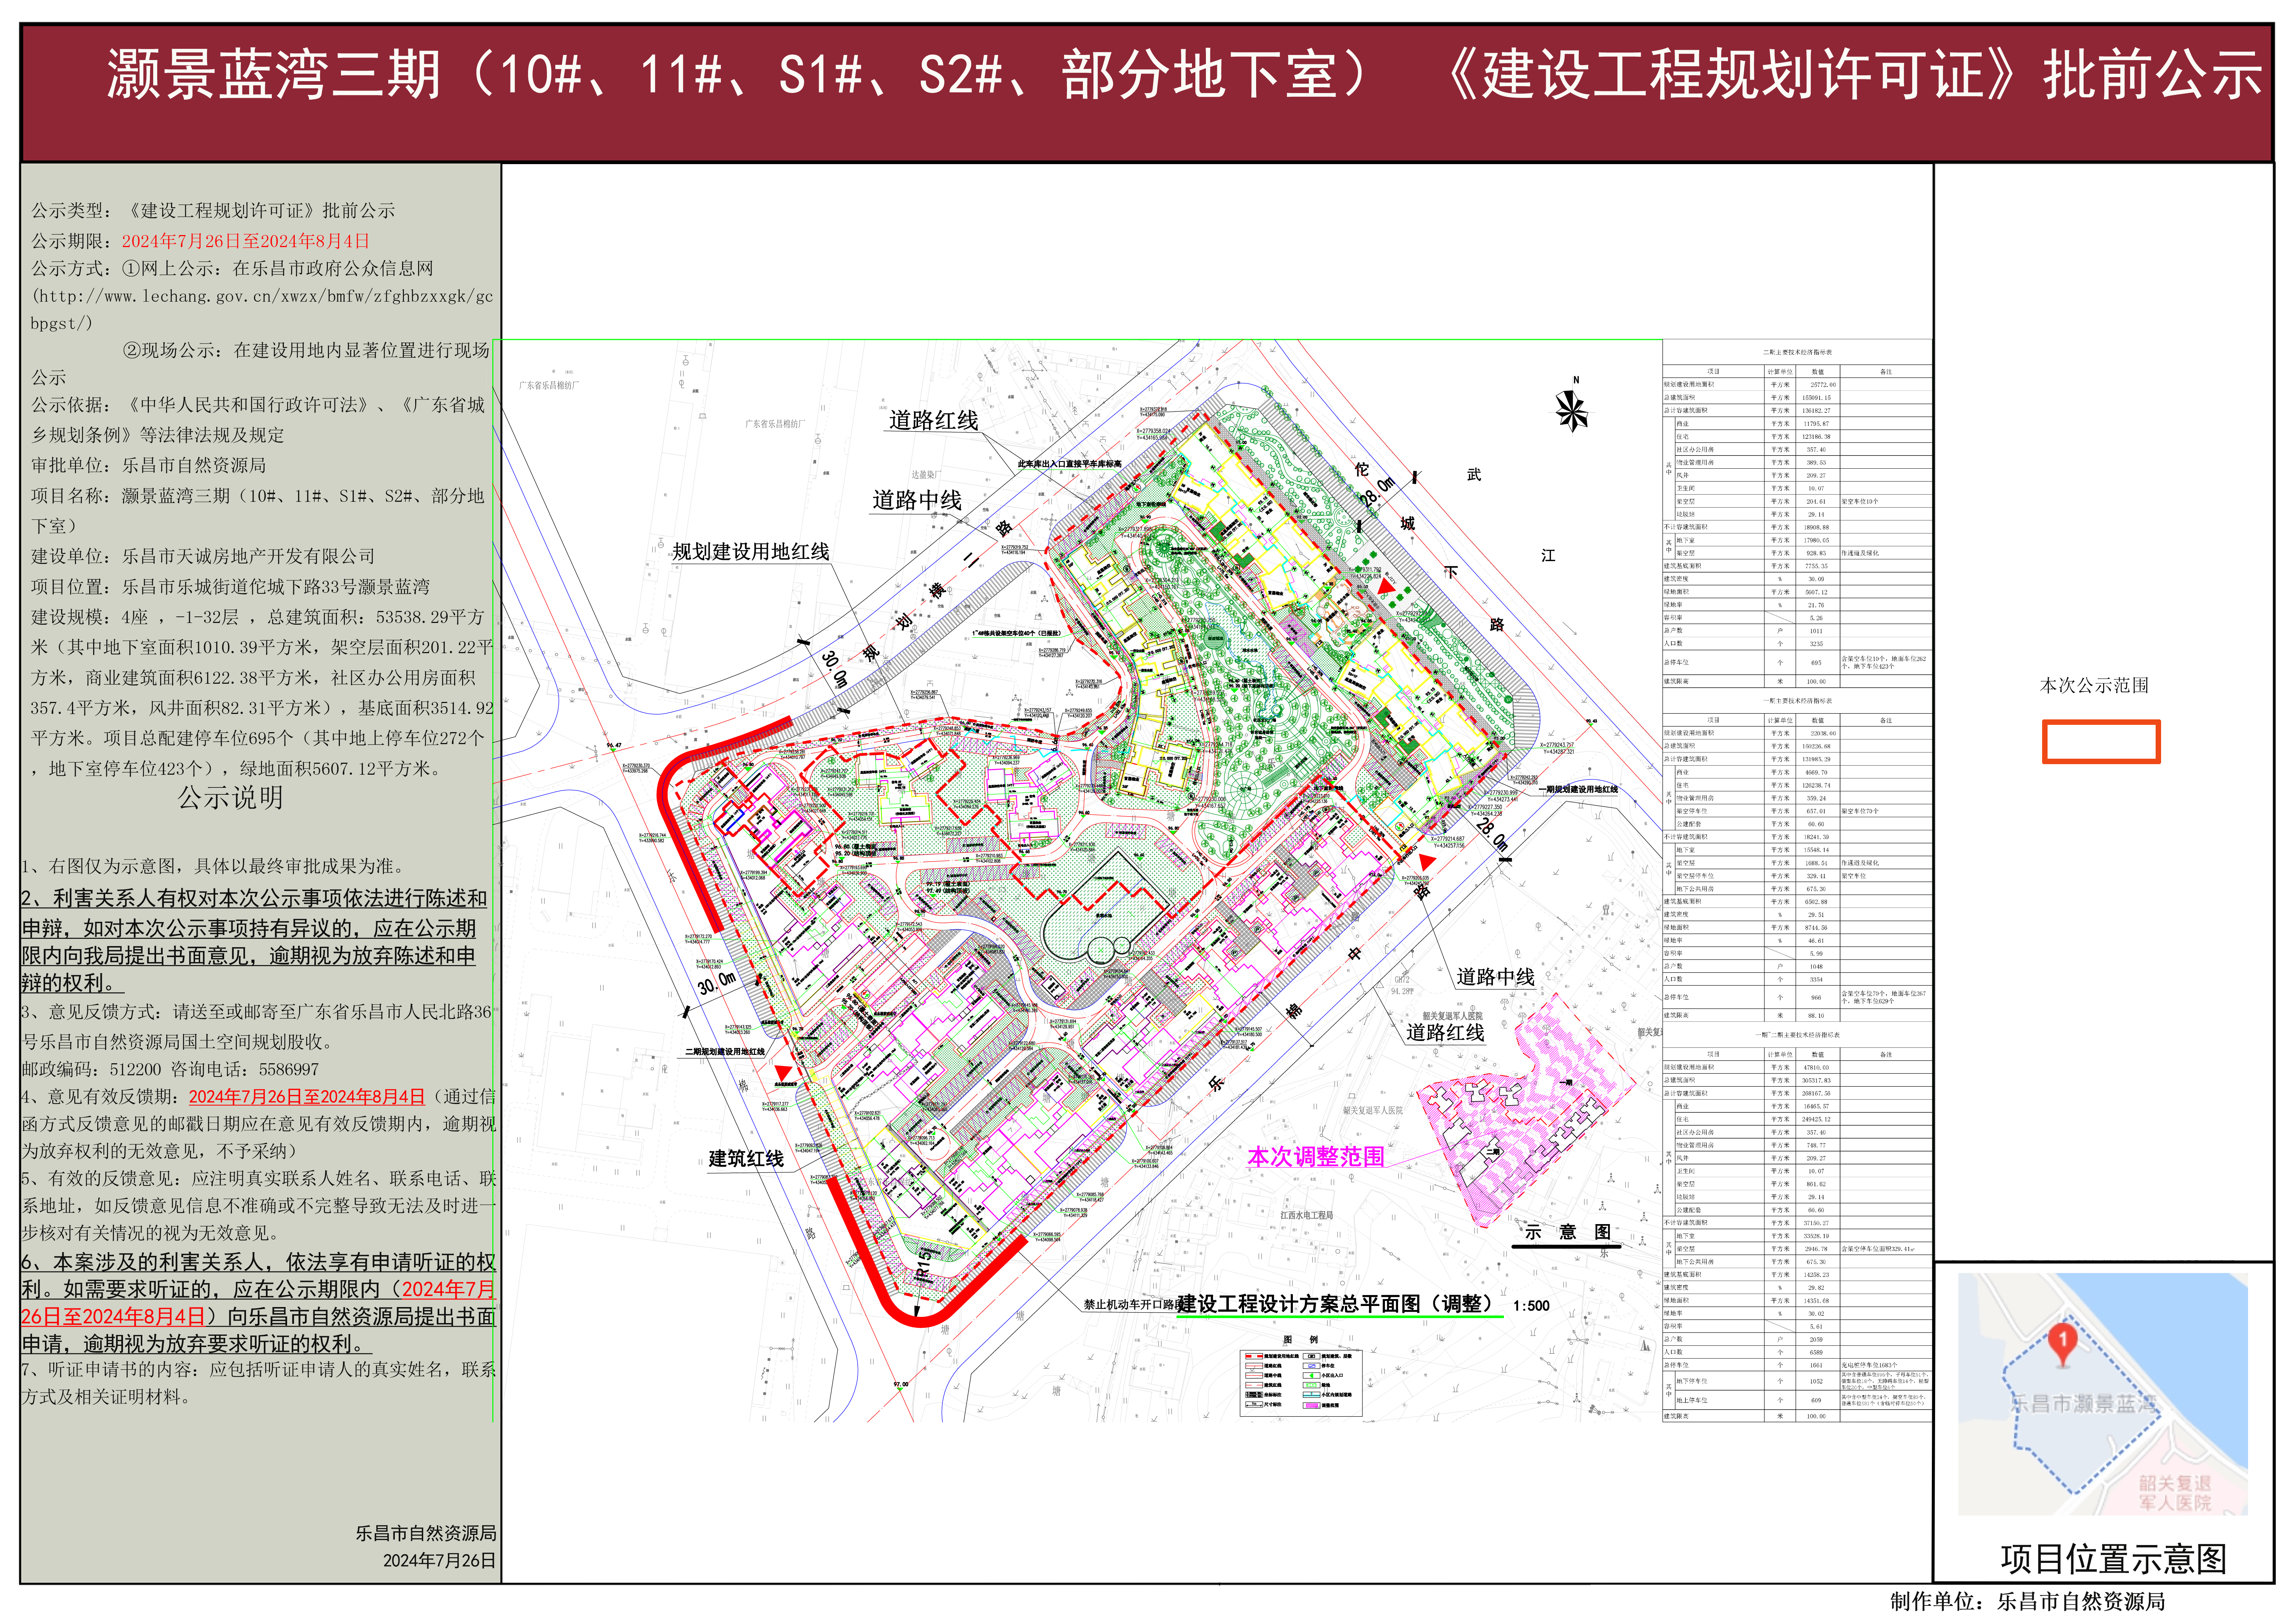
Task: Click the red map pin numbered 1
Action: coord(2062,1345)
